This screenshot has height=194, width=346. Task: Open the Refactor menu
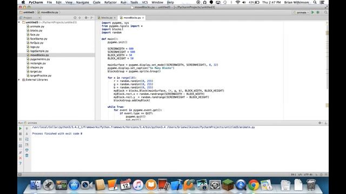point(110,2)
